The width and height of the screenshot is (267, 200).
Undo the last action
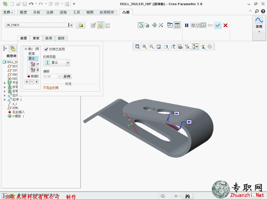31,4
